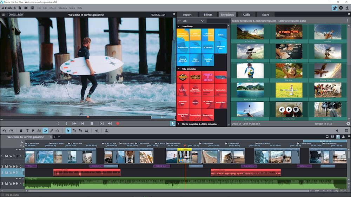The height and width of the screenshot is (197, 351).
Task: Mute track 4 with the M button
Action: (x=6, y=184)
